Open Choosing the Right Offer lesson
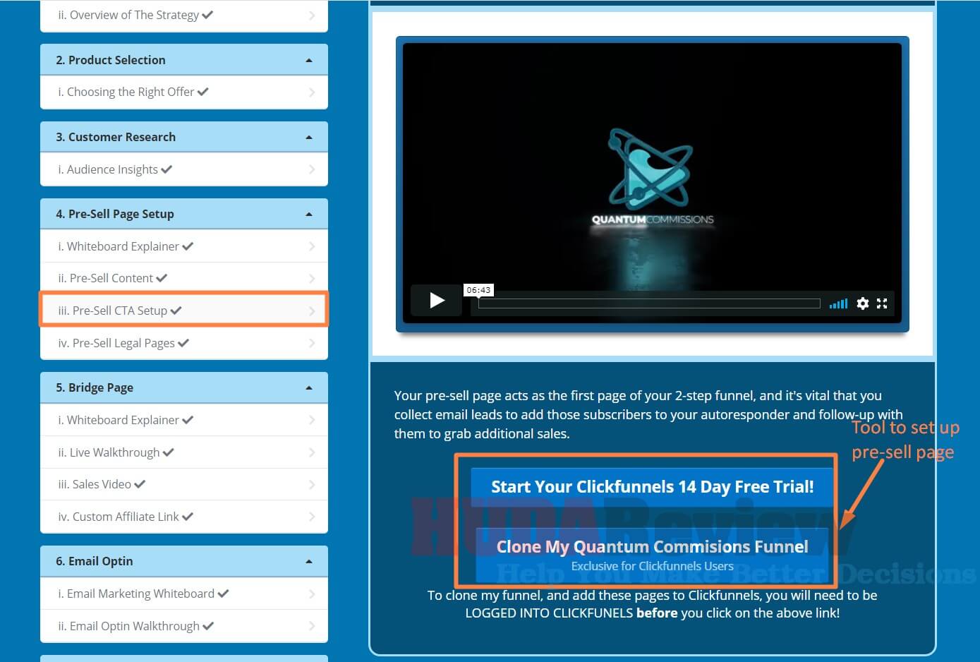Screen dimensions: 980x662 (184, 92)
